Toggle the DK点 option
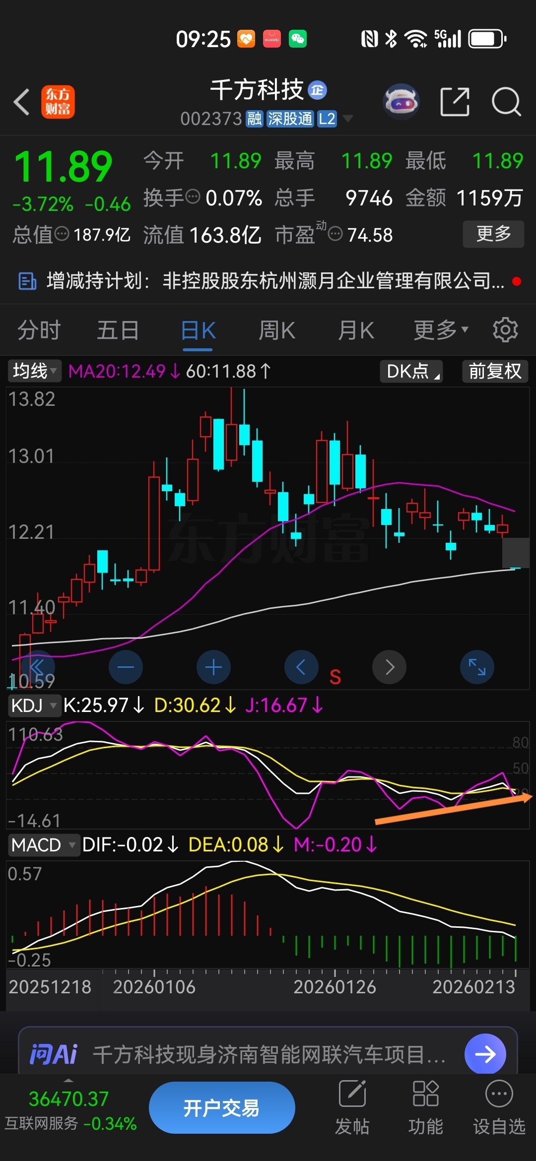The width and height of the screenshot is (536, 1161). pyautogui.click(x=411, y=371)
